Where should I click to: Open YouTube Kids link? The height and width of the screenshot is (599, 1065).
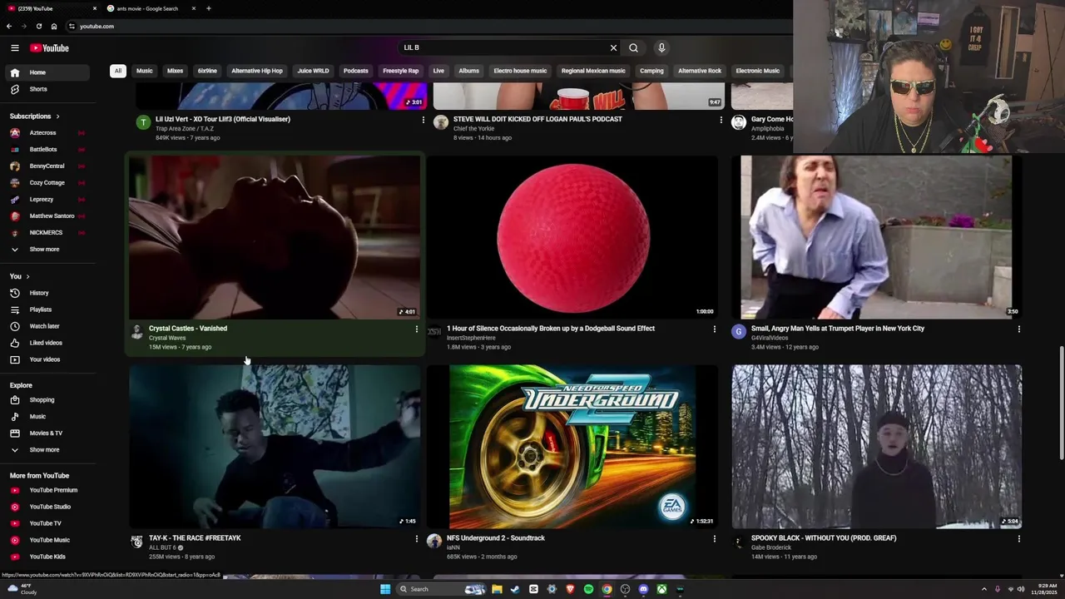coord(48,557)
